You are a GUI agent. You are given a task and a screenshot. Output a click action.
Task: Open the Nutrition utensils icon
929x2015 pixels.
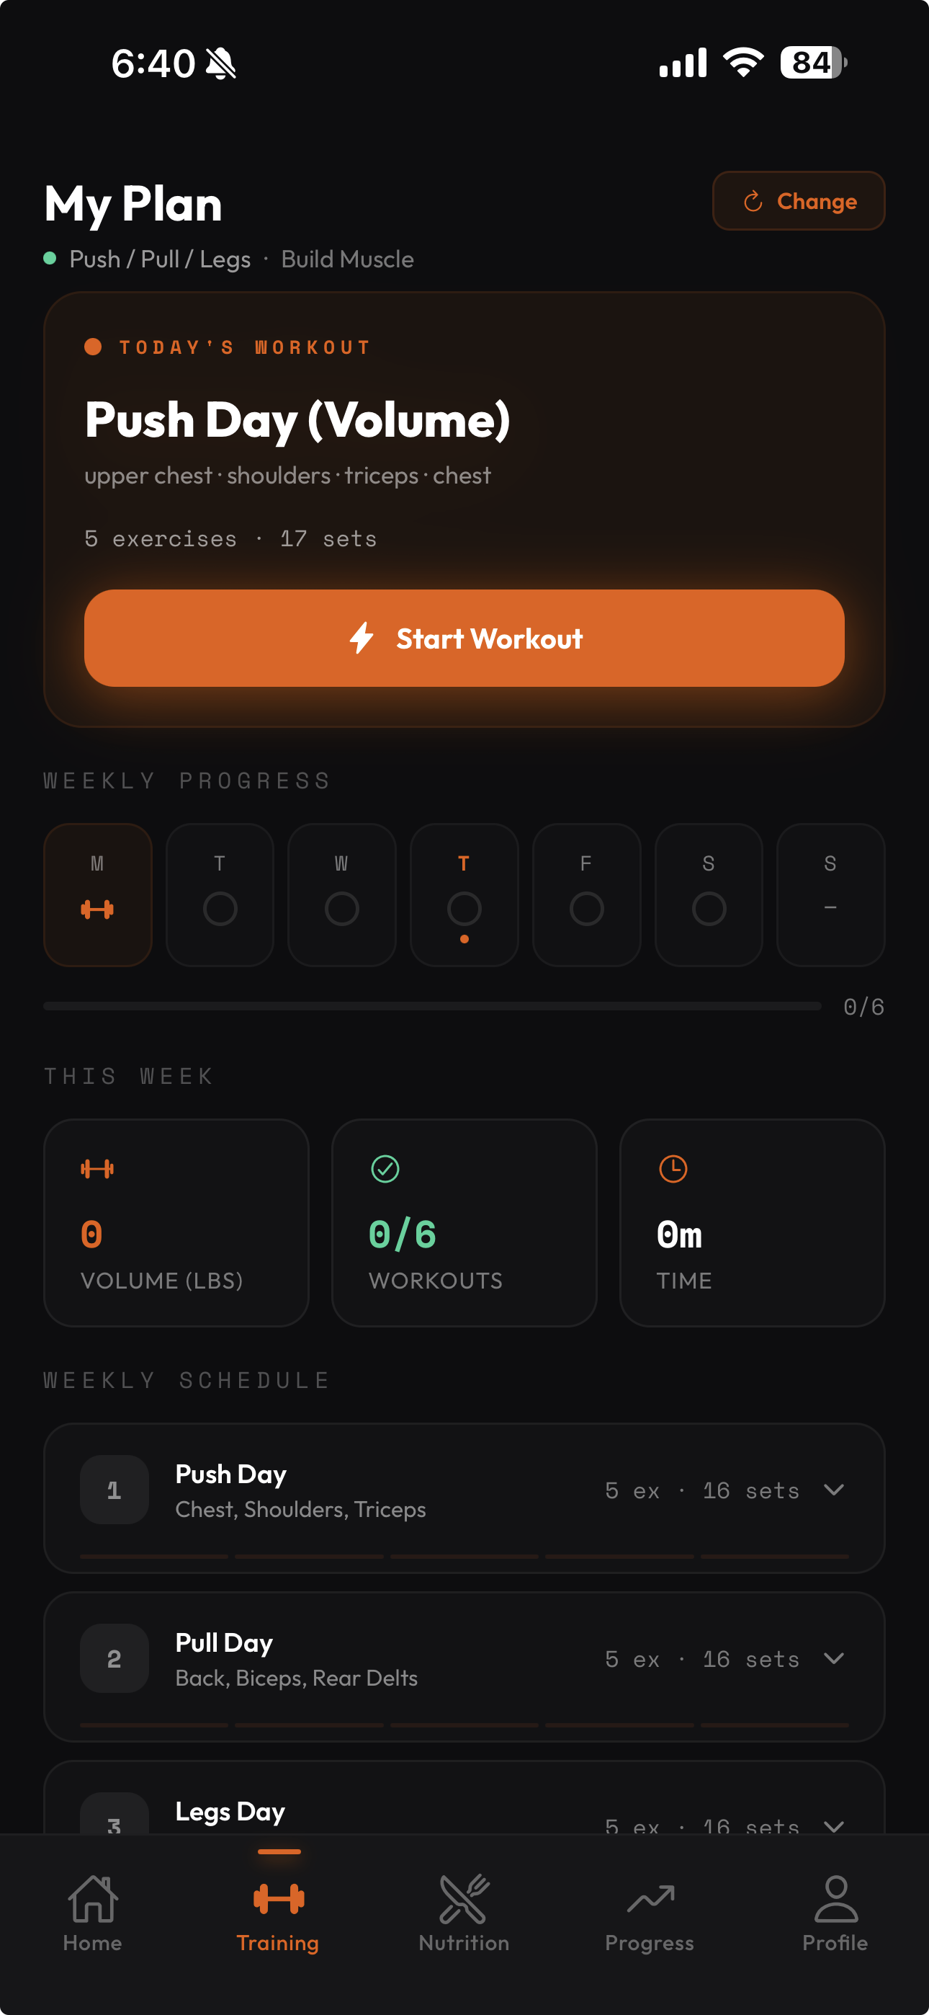point(464,1898)
